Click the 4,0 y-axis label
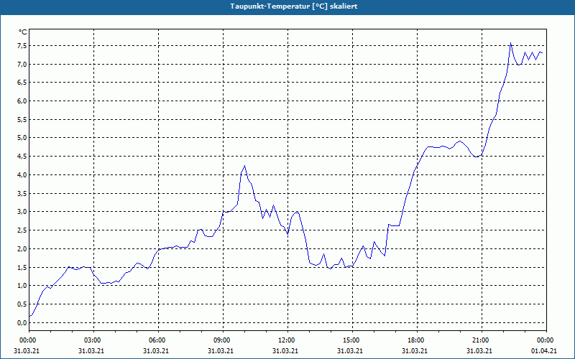The width and height of the screenshot is (575, 359). pos(22,174)
